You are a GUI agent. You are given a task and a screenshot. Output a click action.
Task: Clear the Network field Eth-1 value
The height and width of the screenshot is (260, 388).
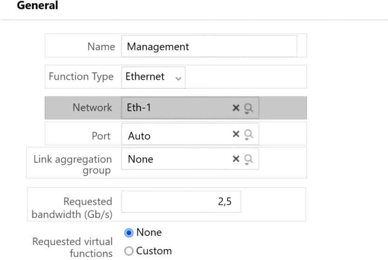[x=236, y=108]
